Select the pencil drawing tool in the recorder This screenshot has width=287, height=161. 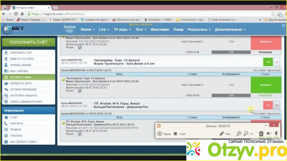[222, 134]
